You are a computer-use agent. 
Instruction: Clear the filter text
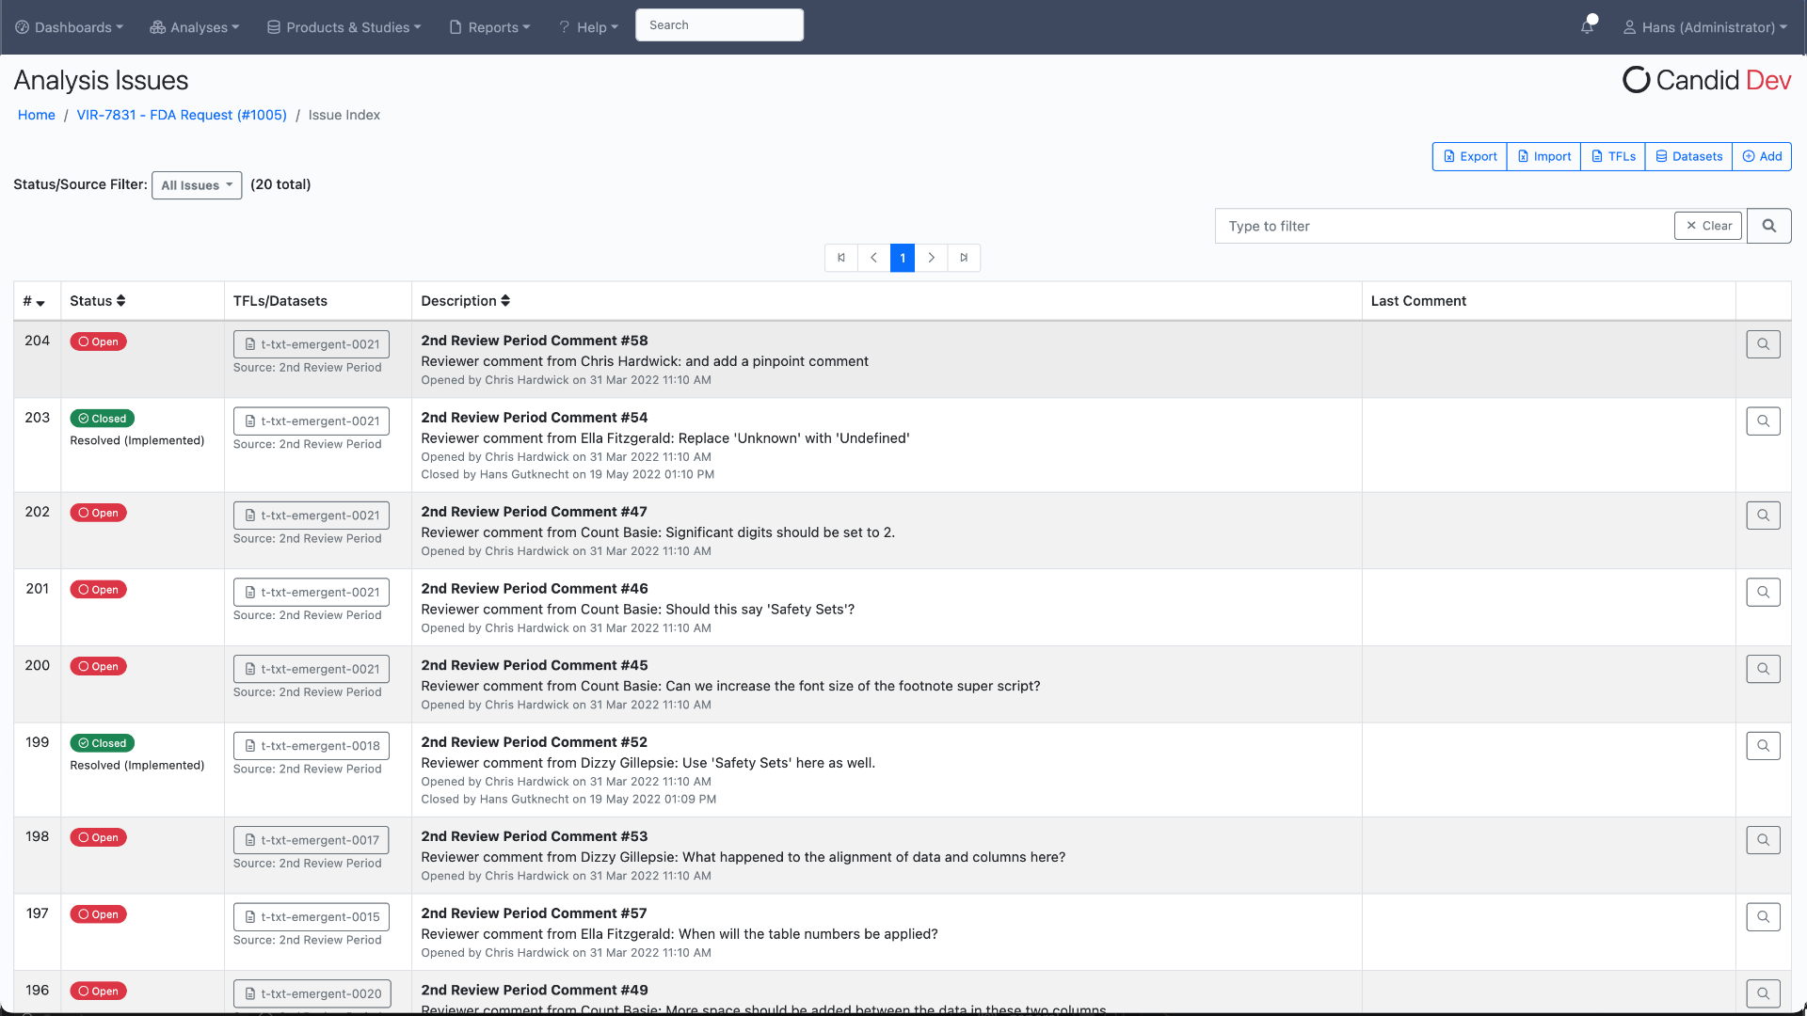pyautogui.click(x=1708, y=226)
